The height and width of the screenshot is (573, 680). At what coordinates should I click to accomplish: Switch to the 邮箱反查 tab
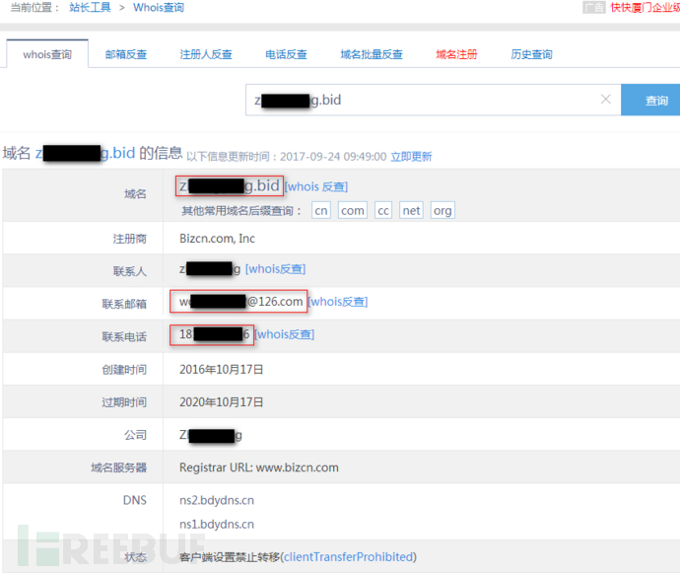click(126, 54)
